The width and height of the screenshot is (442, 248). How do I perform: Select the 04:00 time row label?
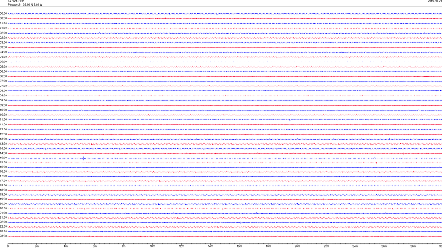[3, 52]
